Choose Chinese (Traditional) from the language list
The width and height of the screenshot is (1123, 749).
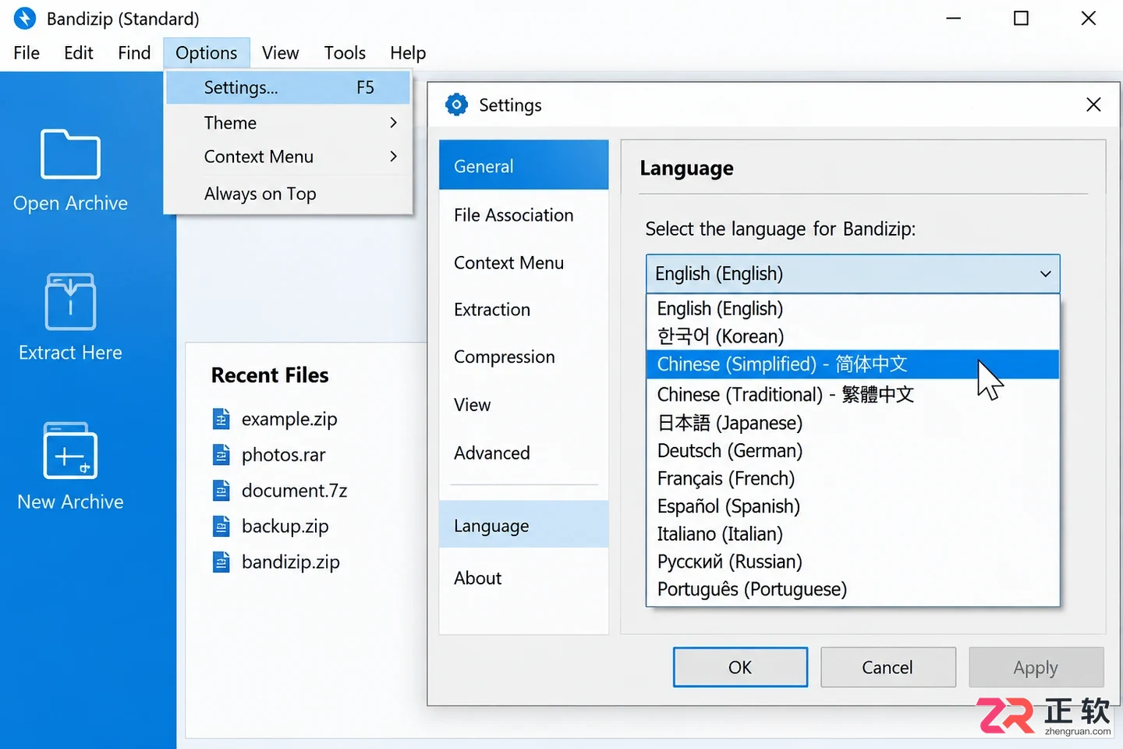852,395
